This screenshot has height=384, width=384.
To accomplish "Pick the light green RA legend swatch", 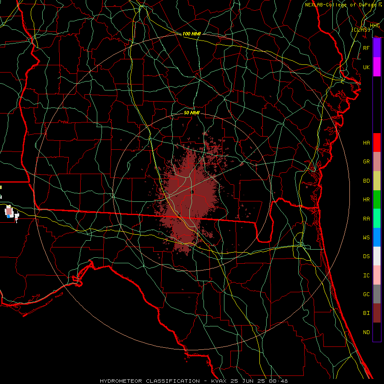I will point(377,218).
